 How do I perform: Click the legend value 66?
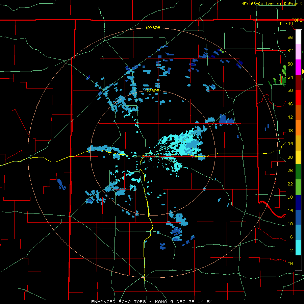(x=290, y=37)
